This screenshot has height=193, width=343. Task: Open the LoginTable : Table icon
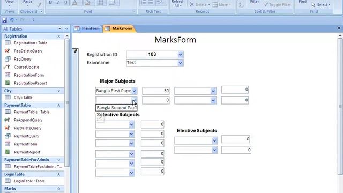point(8,181)
